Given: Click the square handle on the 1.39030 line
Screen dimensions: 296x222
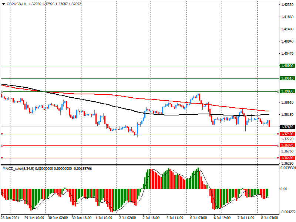Looking at the screenshot, I should pyautogui.click(x=2, y=91).
